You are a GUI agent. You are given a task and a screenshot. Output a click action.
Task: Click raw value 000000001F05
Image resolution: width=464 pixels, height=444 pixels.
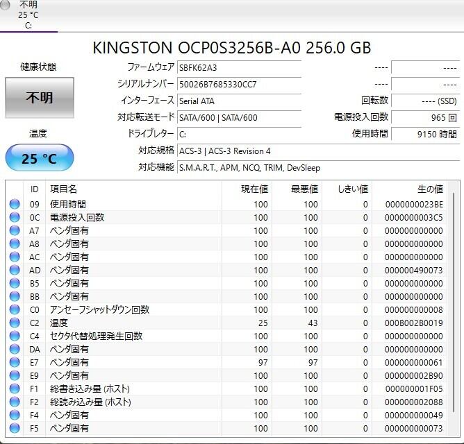pos(414,388)
